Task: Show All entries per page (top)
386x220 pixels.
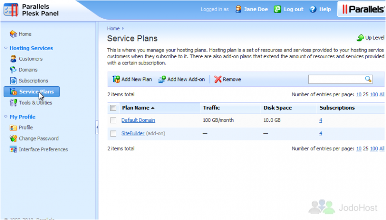Action: [x=382, y=94]
